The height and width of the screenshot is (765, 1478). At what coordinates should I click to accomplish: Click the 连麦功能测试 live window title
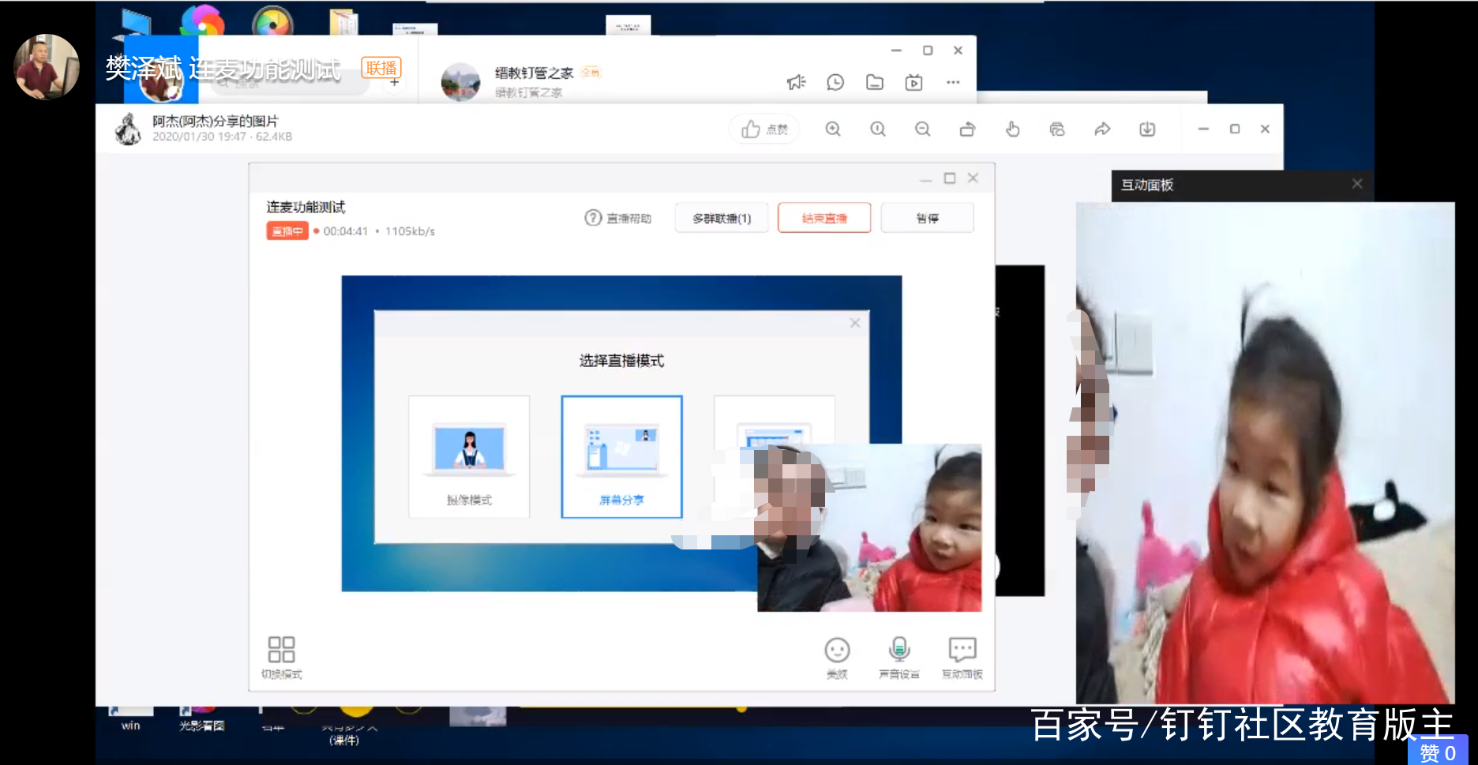tap(306, 207)
